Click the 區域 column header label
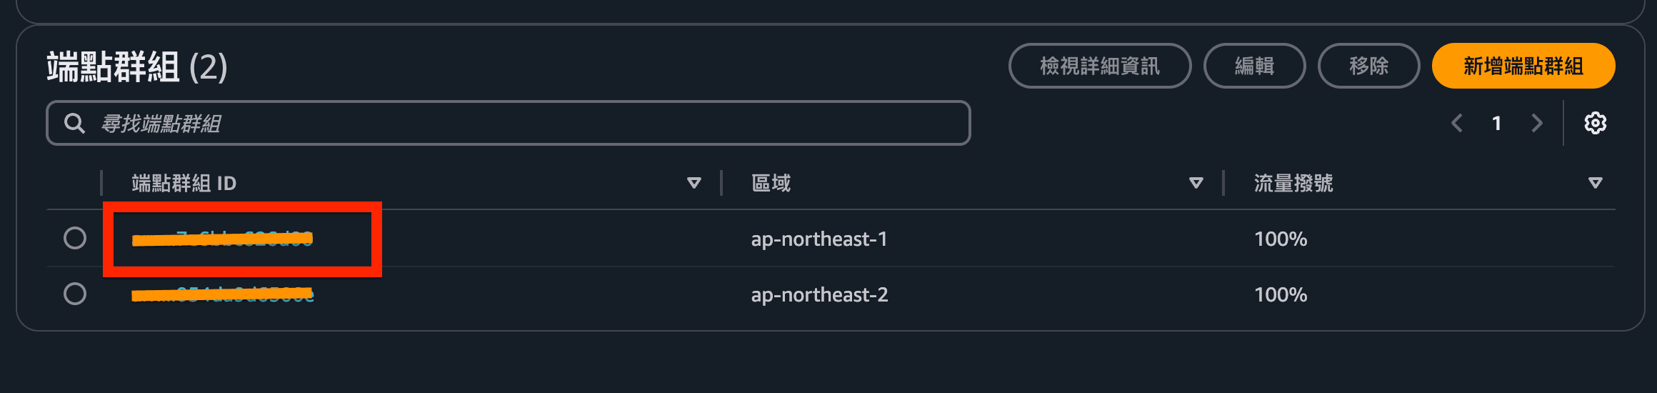Screen dimensions: 1657x393 [771, 184]
